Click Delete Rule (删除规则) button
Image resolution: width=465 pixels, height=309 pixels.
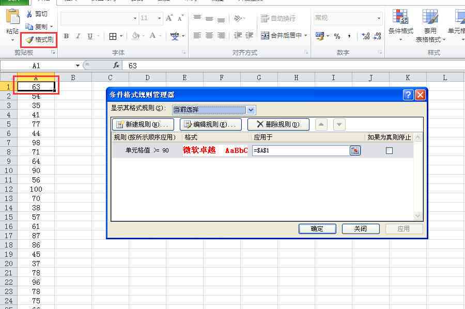(278, 125)
